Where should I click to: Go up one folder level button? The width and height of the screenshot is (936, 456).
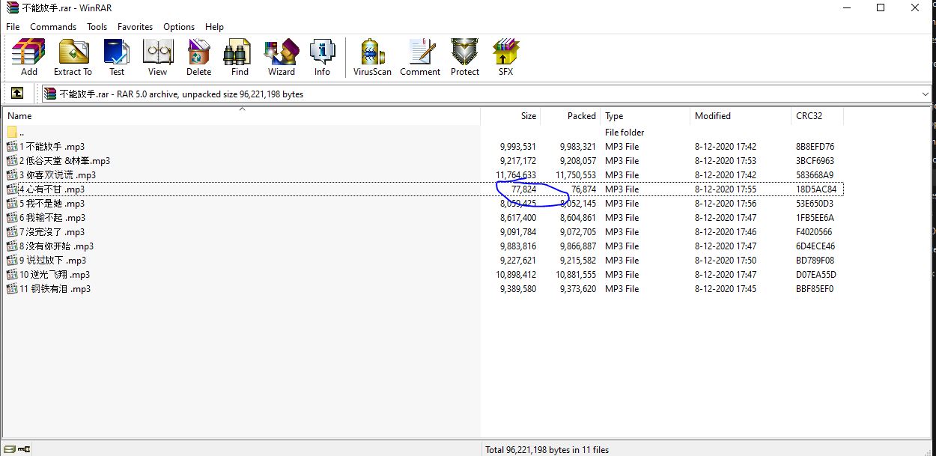17,94
